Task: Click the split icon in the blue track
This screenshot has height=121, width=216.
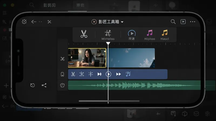Action: coord(91,74)
